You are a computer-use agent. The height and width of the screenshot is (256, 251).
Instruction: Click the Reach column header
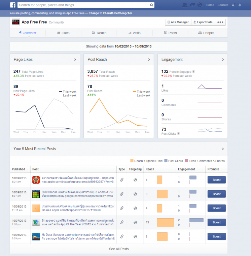[x=150, y=169]
